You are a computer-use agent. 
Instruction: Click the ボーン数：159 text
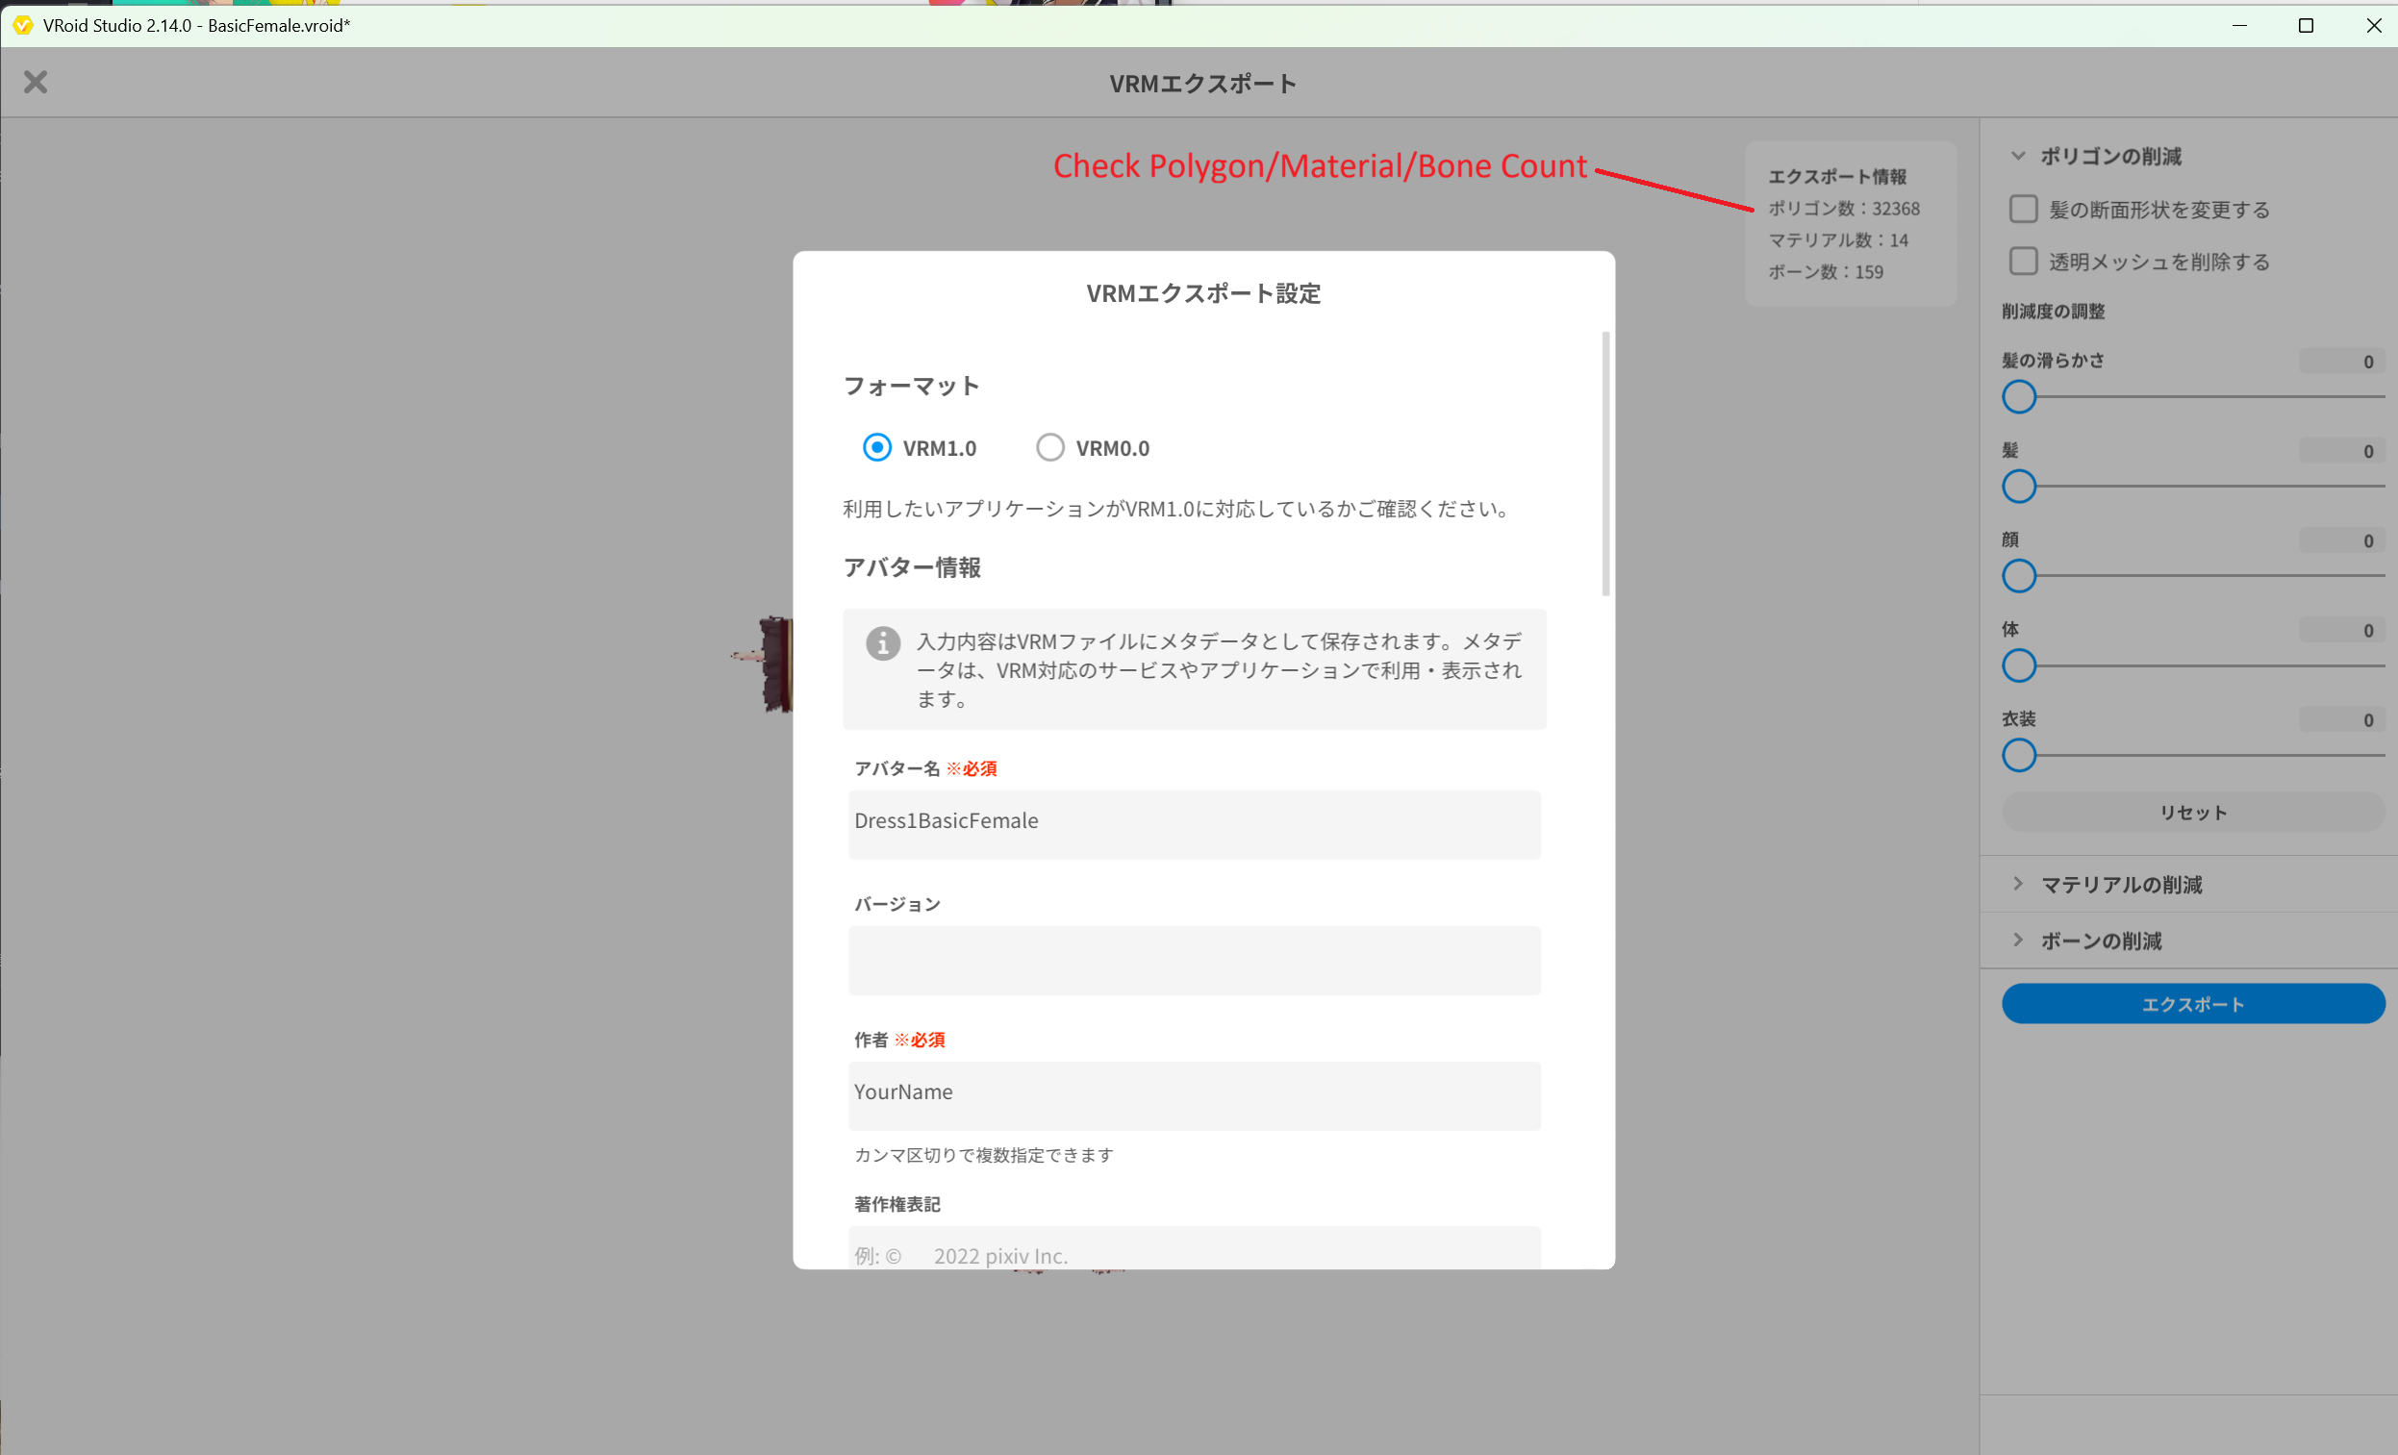pyautogui.click(x=1825, y=271)
